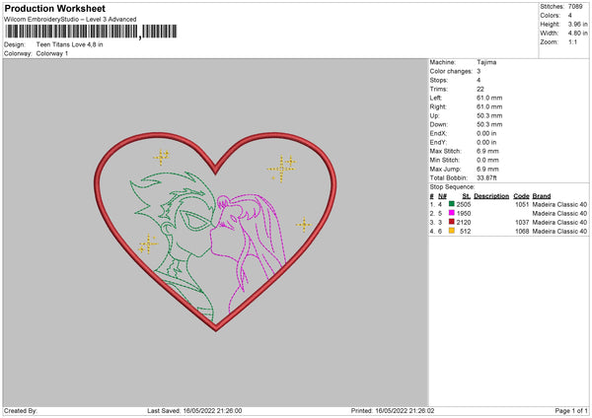Select design name 'Teen Titans Love 4,8 in'

click(69, 44)
